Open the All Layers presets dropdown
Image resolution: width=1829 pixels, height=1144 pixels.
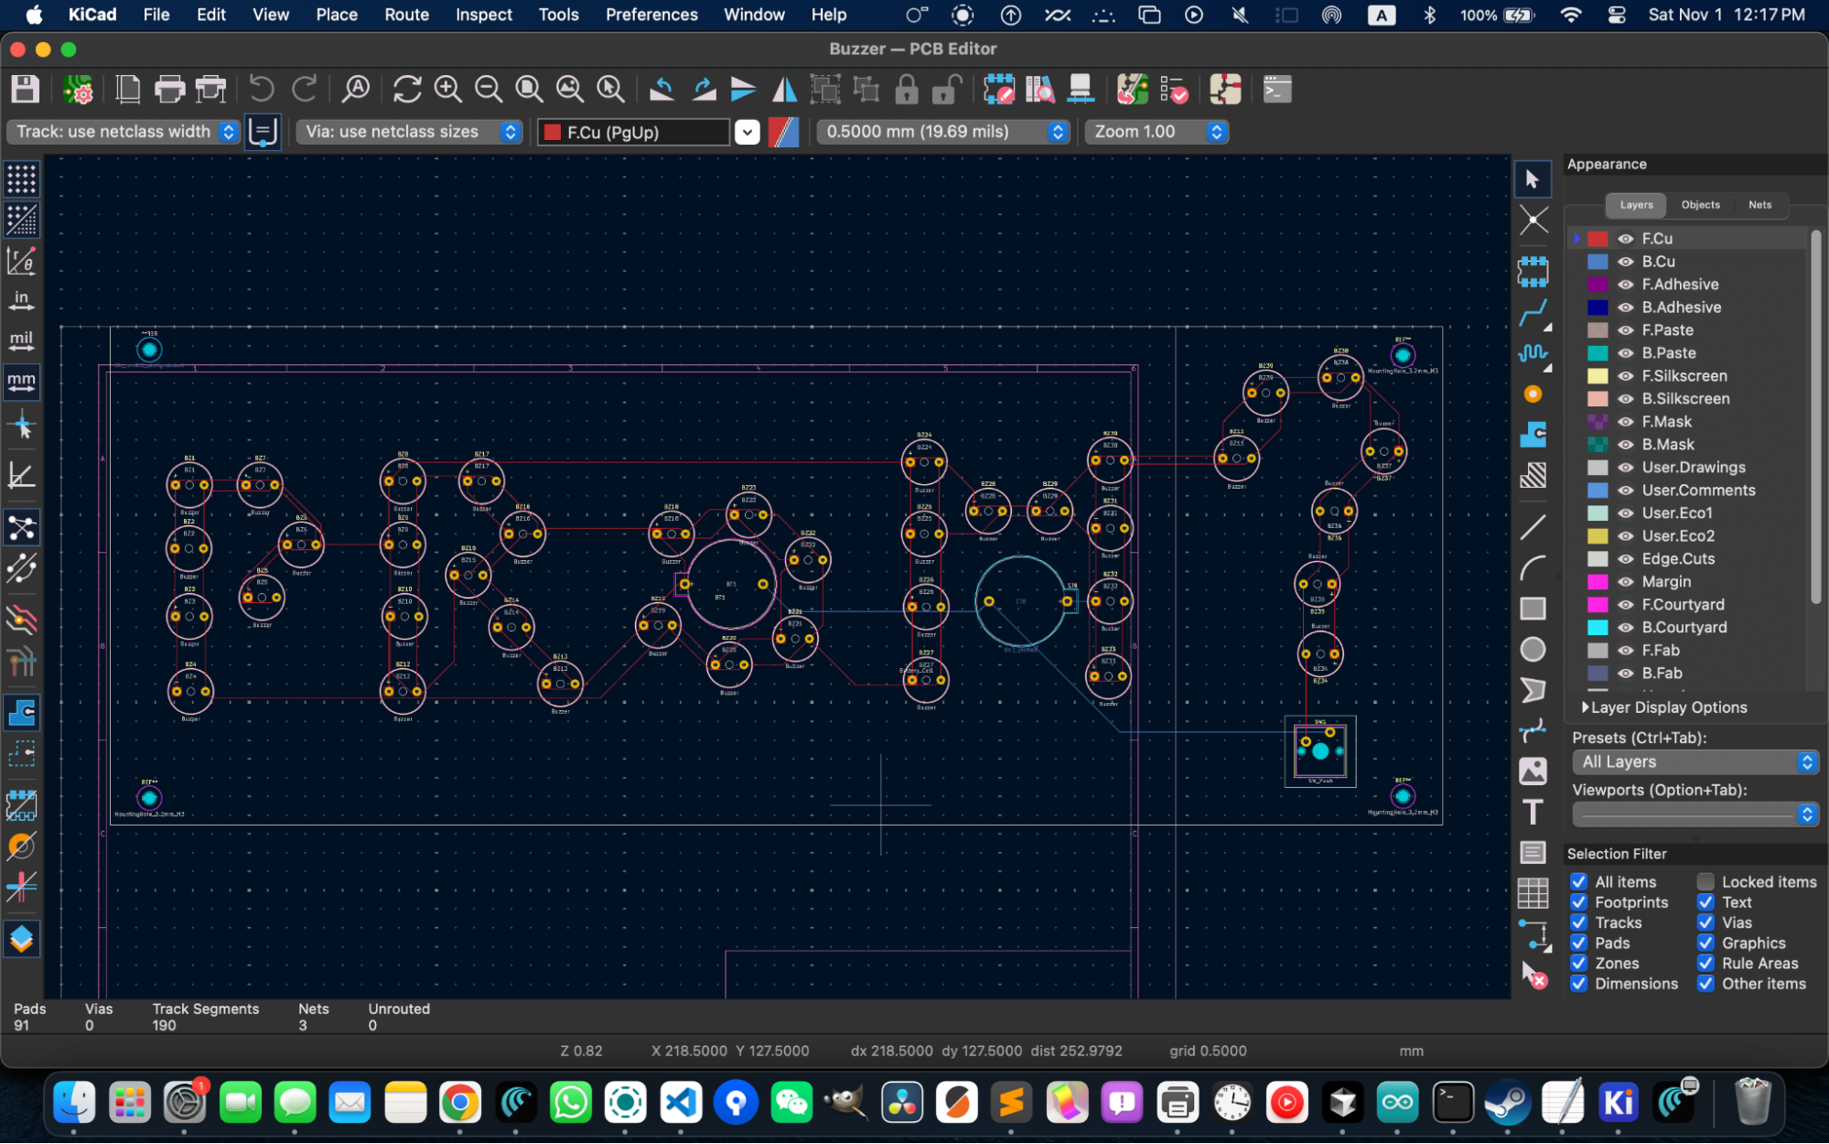1694,761
